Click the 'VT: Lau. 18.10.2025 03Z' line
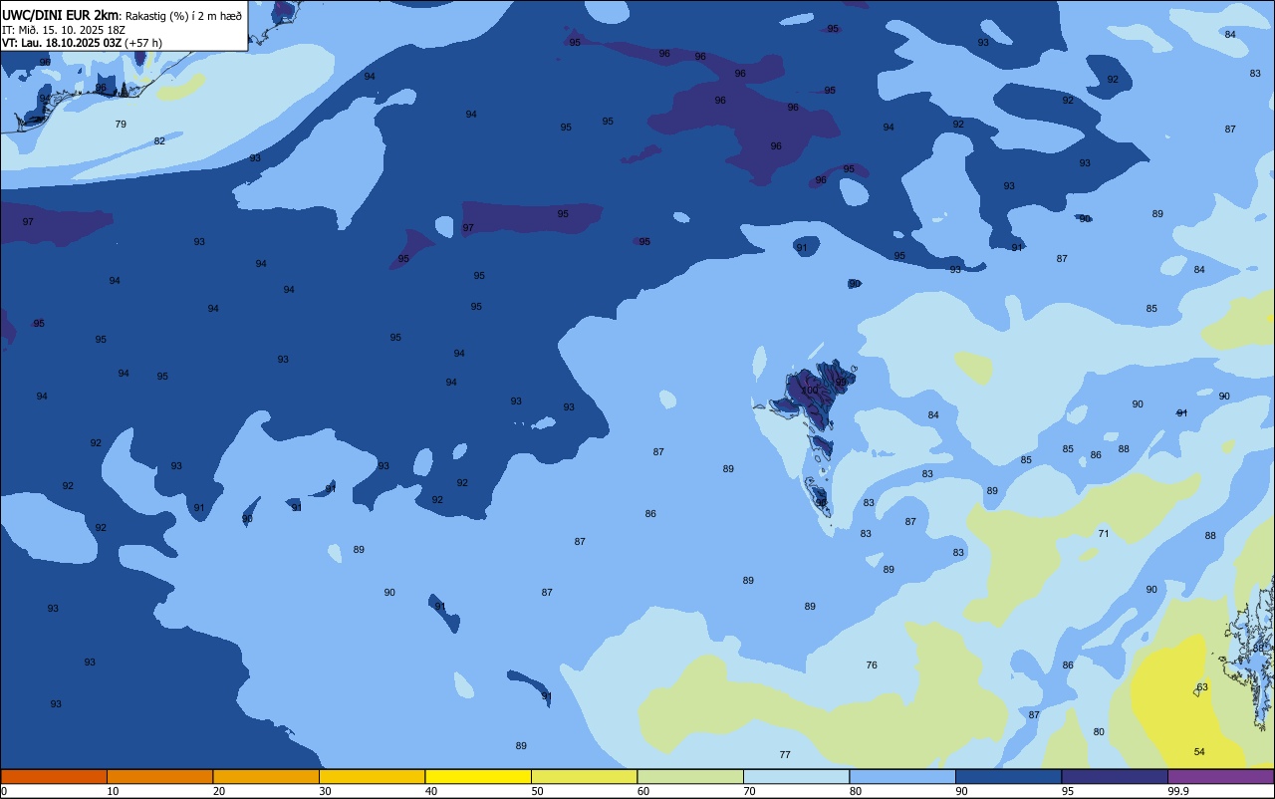This screenshot has width=1275, height=799. pyautogui.click(x=61, y=43)
